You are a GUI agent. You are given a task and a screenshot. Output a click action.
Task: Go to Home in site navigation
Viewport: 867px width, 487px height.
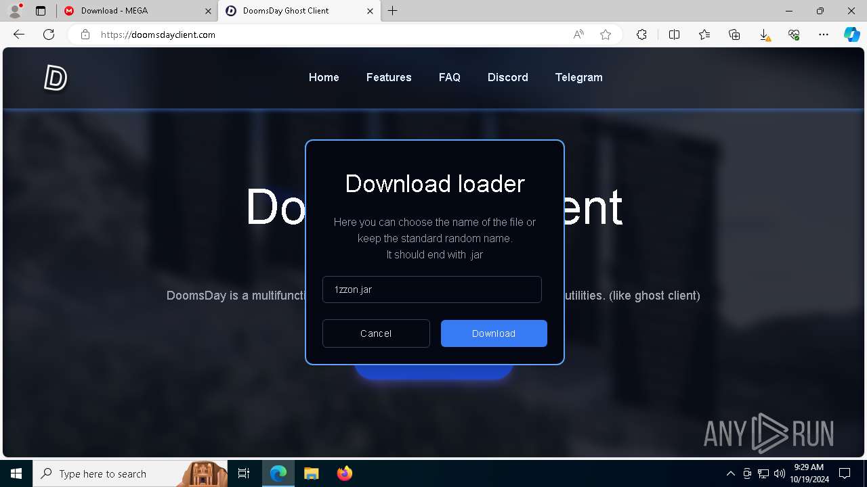pos(324,78)
